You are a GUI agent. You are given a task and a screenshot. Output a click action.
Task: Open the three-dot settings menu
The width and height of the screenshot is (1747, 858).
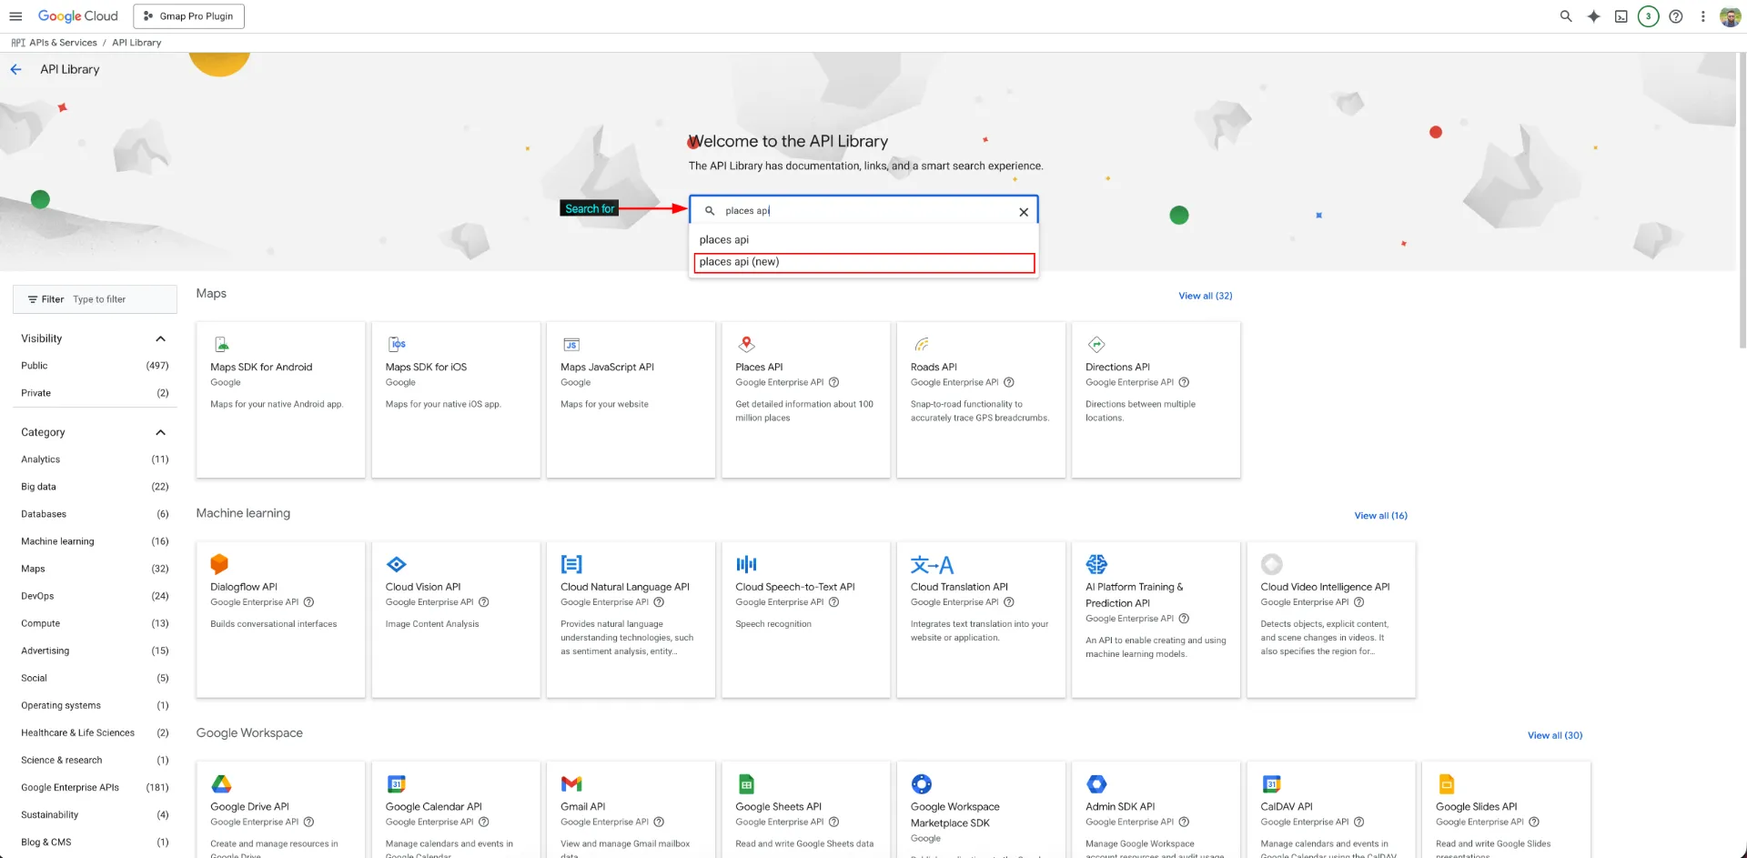pos(1702,16)
